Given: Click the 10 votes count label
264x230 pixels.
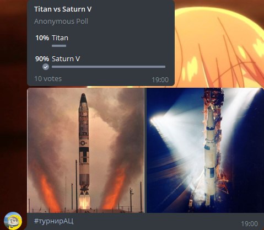Looking at the screenshot, I should 48,79.
